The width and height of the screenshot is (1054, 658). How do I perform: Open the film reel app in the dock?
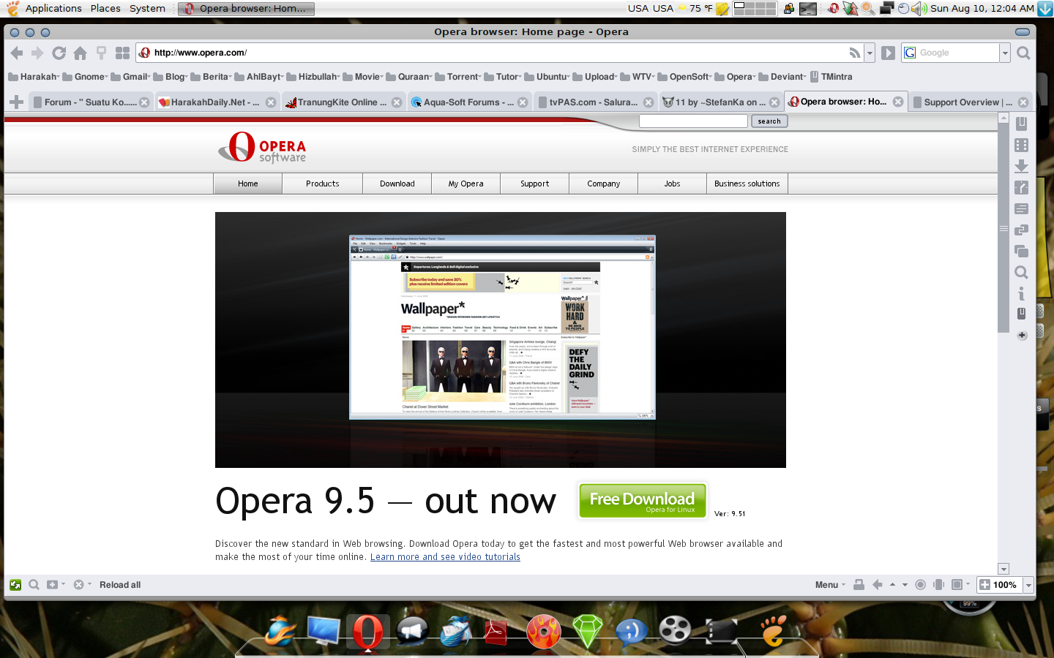[x=675, y=629]
